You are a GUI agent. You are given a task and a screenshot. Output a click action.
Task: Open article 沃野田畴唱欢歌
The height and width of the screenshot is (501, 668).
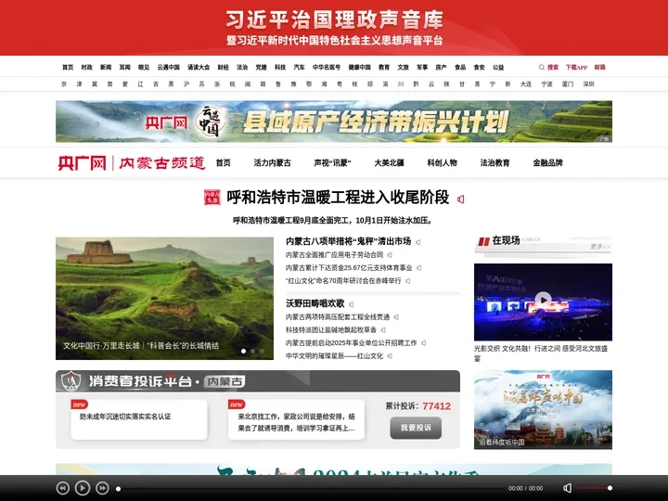315,303
